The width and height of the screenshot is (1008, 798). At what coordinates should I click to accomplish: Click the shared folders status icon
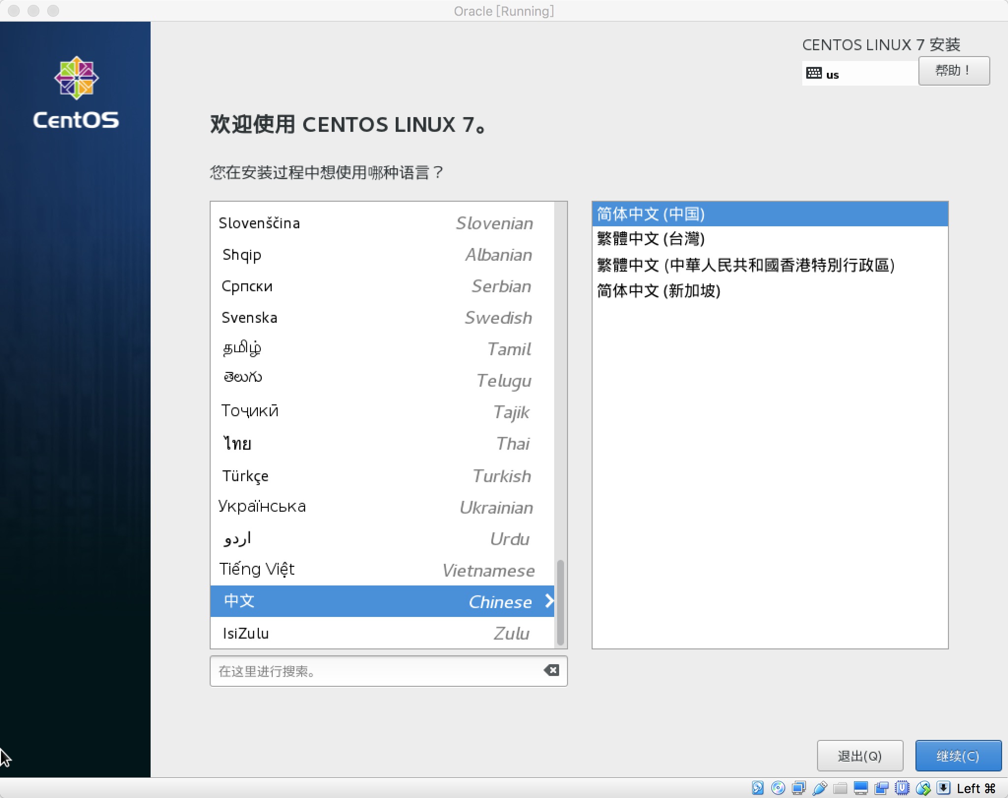click(x=840, y=788)
